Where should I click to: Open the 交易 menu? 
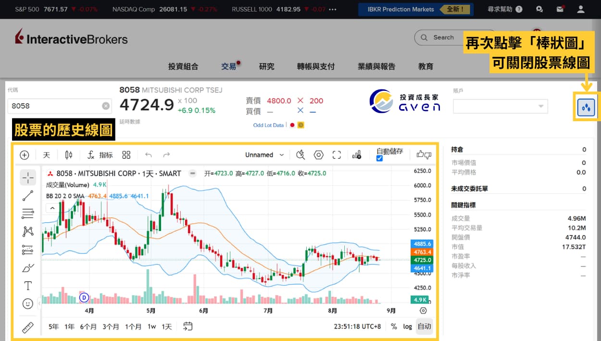(229, 66)
